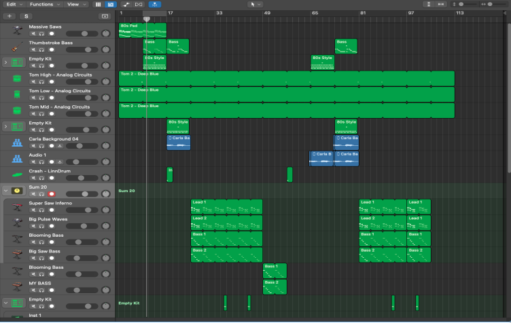The image size is (511, 323).
Task: Click the global Solo S button
Action: 27,16
